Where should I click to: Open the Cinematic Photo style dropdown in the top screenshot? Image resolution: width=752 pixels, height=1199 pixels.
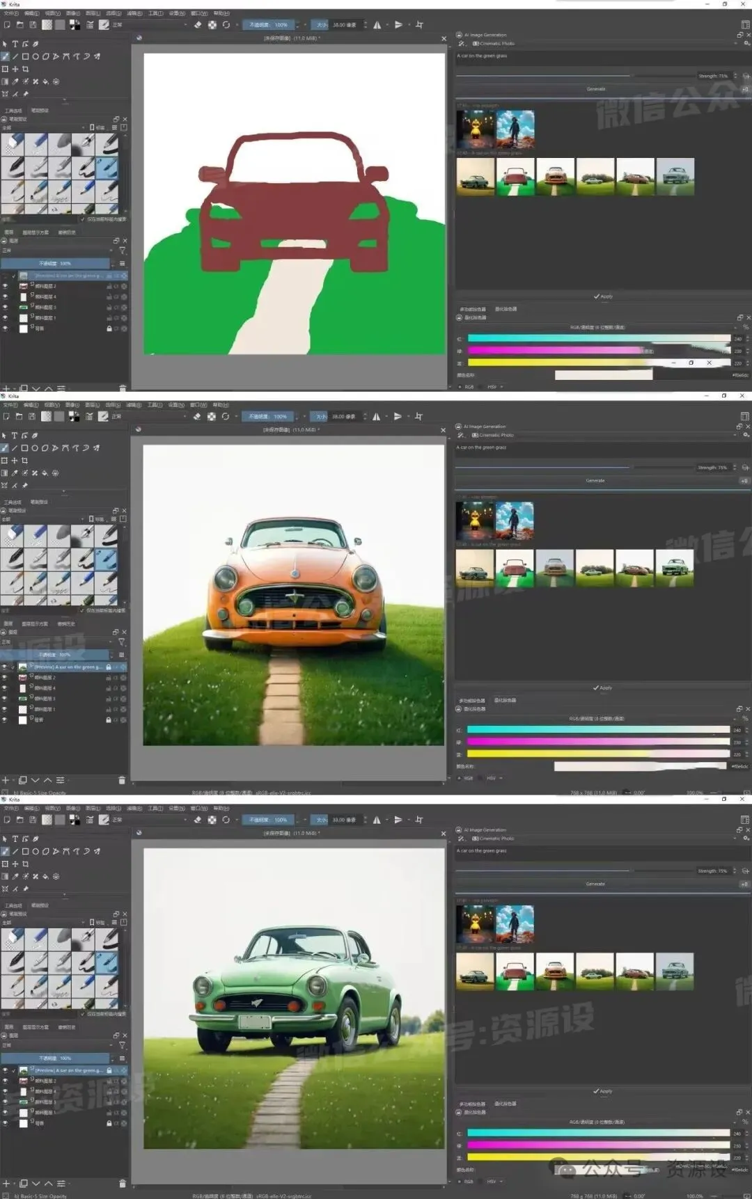click(x=605, y=43)
